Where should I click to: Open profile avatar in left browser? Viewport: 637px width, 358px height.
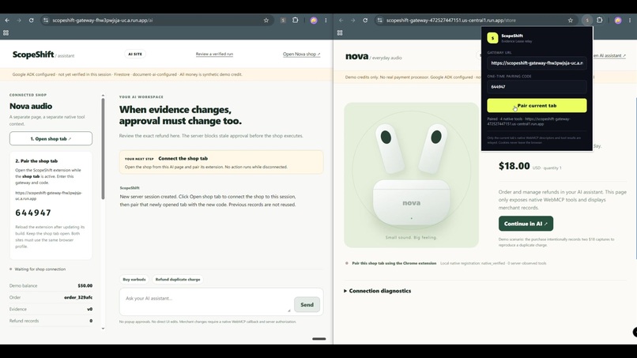click(314, 20)
